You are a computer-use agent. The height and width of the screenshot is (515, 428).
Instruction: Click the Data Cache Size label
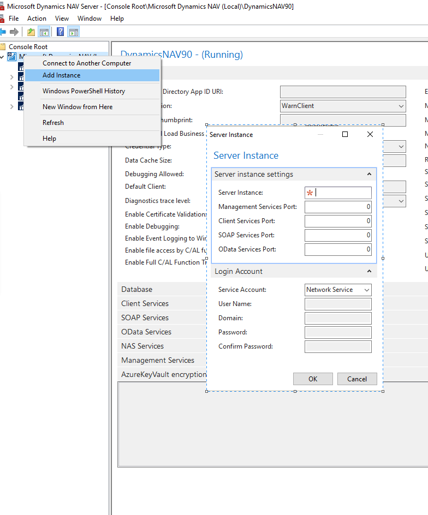click(148, 160)
